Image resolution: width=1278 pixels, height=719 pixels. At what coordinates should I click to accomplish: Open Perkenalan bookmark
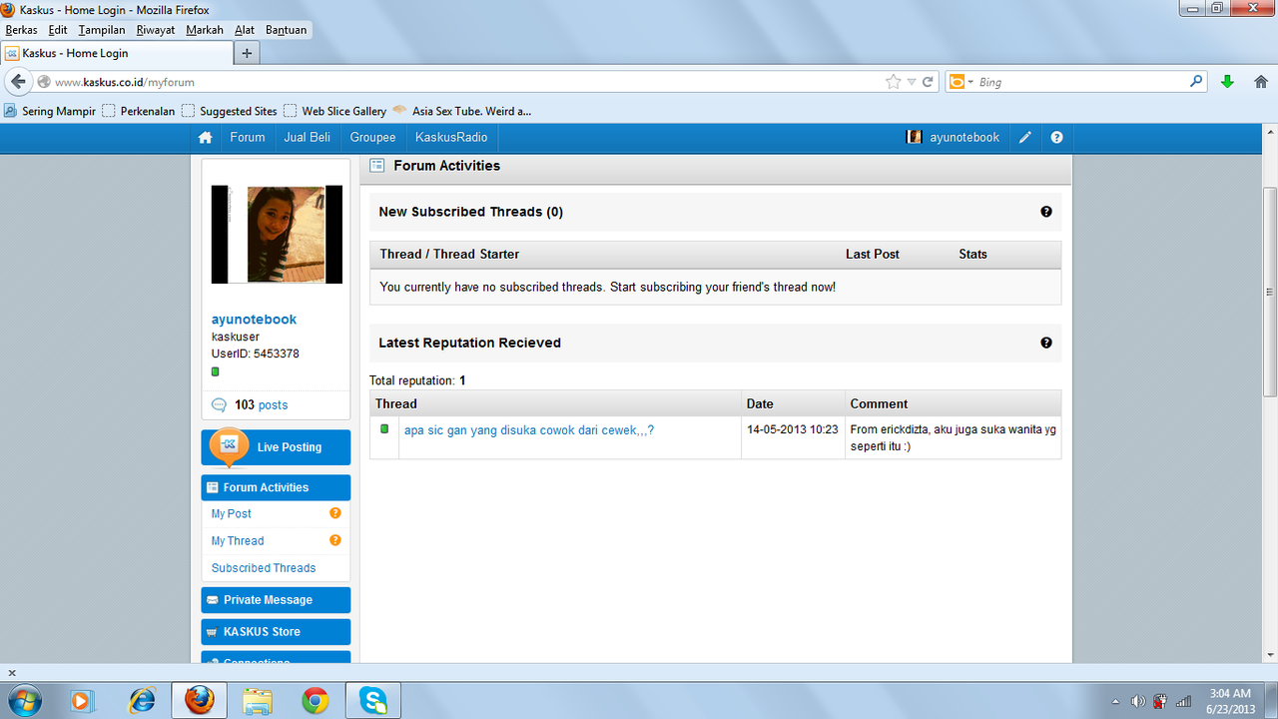(x=139, y=111)
